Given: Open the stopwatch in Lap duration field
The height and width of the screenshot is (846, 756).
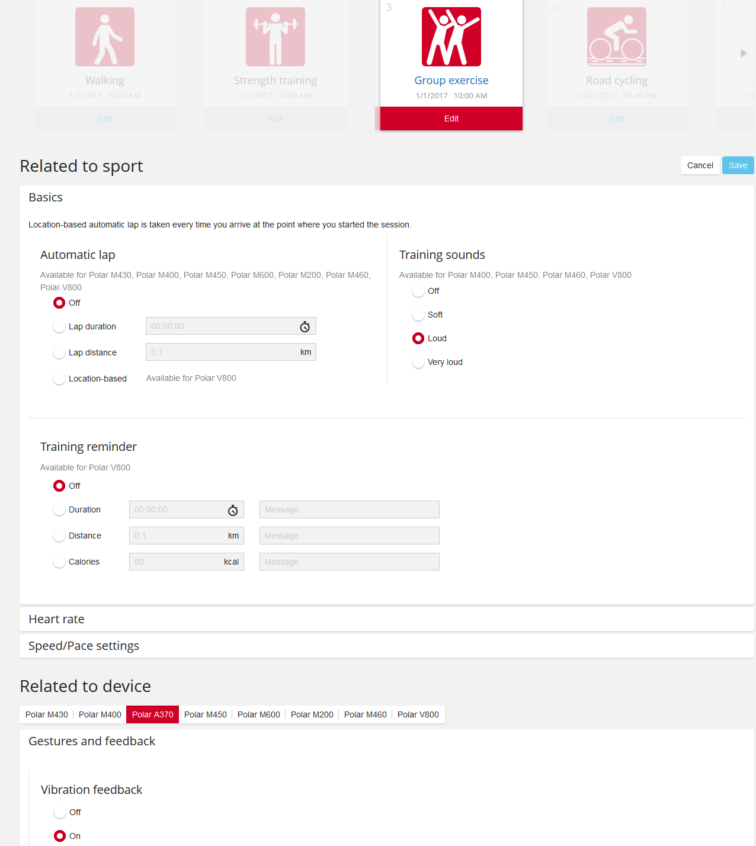Looking at the screenshot, I should pos(305,326).
